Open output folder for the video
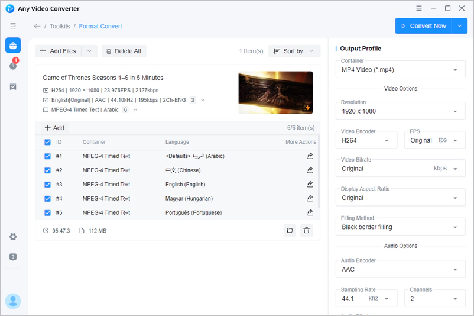The height and width of the screenshot is (316, 474). point(290,231)
